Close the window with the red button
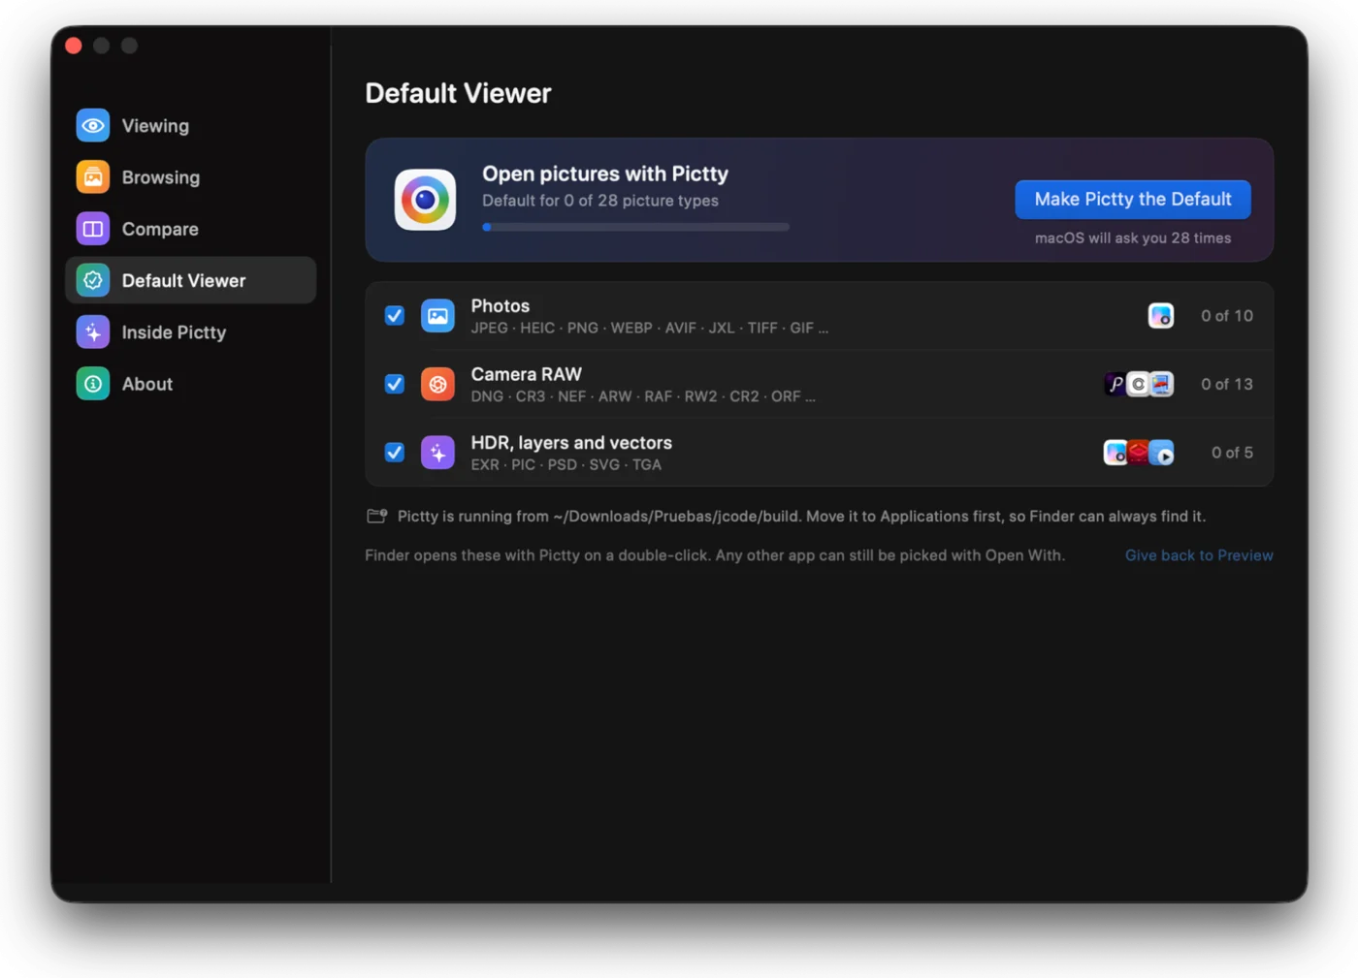 point(74,46)
